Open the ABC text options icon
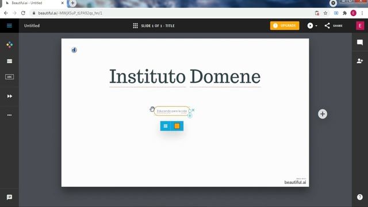The image size is (368, 207). 9,76
